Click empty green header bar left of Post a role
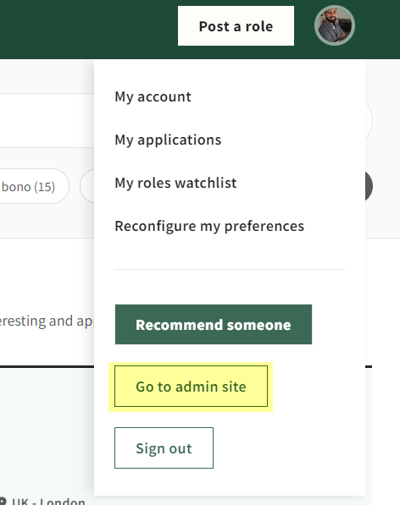Viewport: 400px width, 505px height. 89,29
